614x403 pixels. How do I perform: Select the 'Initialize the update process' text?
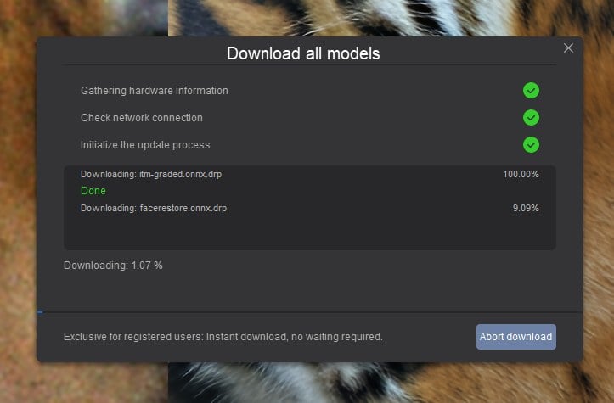pyautogui.click(x=145, y=145)
